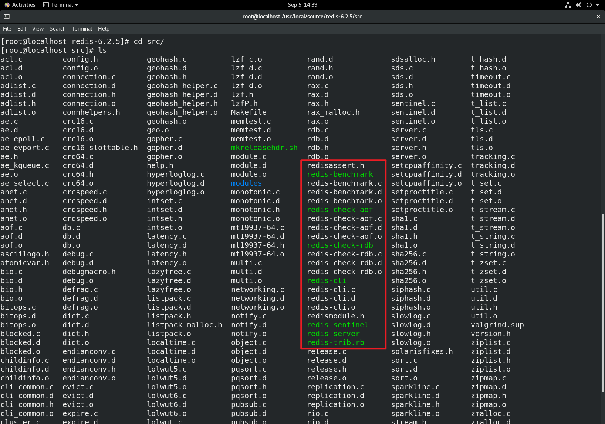Image resolution: width=605 pixels, height=424 pixels.
Task: Click the version.h filename
Action: tap(491, 334)
